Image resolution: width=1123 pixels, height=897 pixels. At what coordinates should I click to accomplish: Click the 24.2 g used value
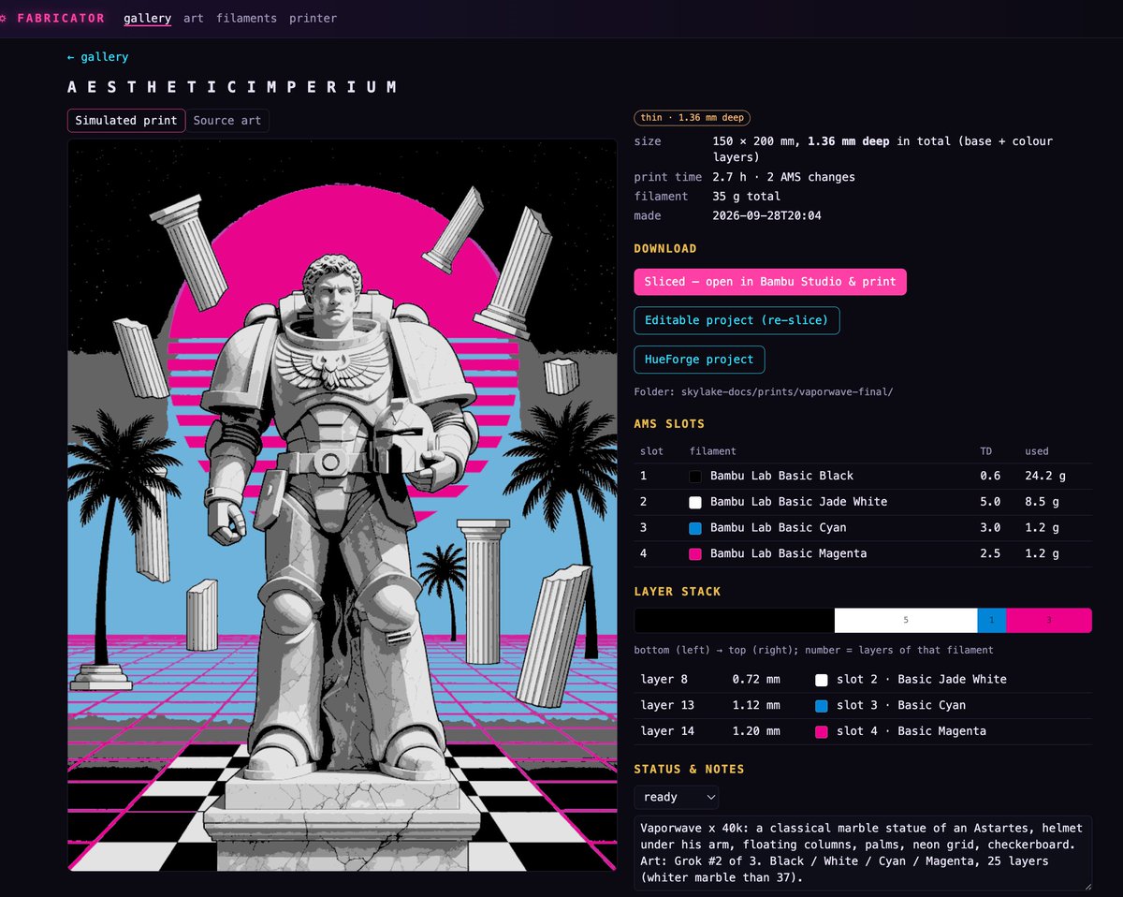1045,476
